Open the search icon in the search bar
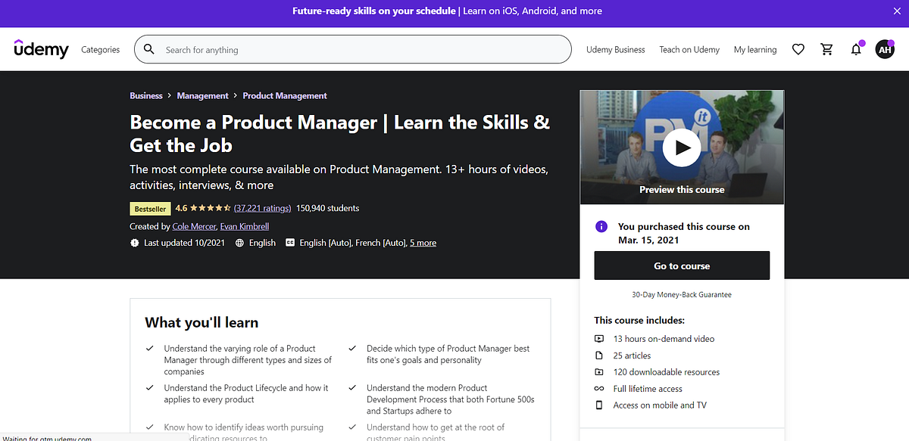The width and height of the screenshot is (909, 441). click(x=148, y=48)
